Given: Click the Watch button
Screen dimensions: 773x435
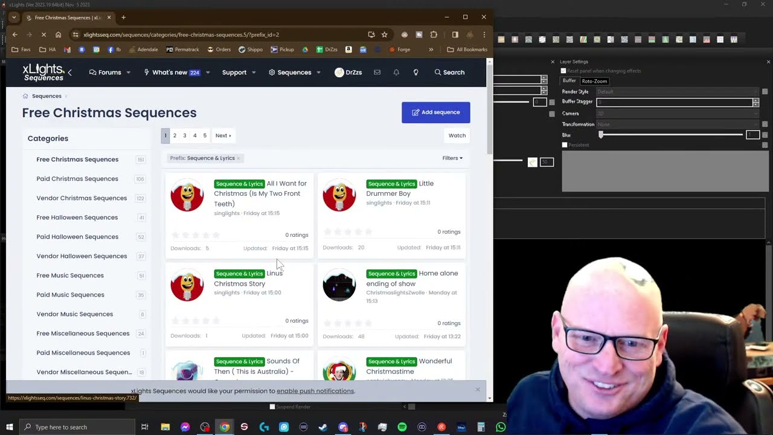Looking at the screenshot, I should pyautogui.click(x=457, y=135).
